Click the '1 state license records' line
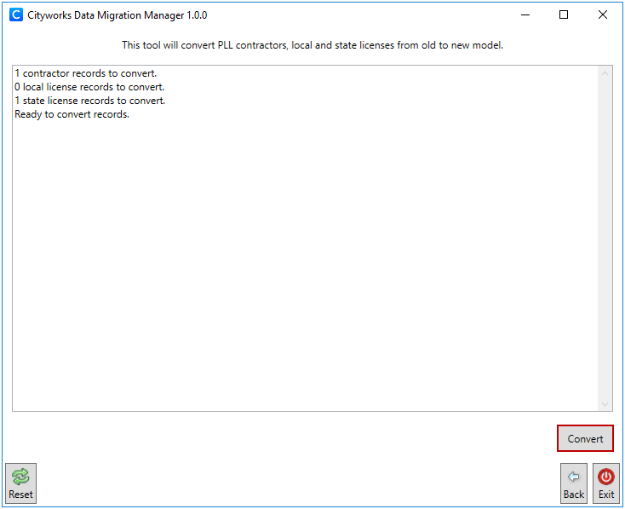 [89, 101]
